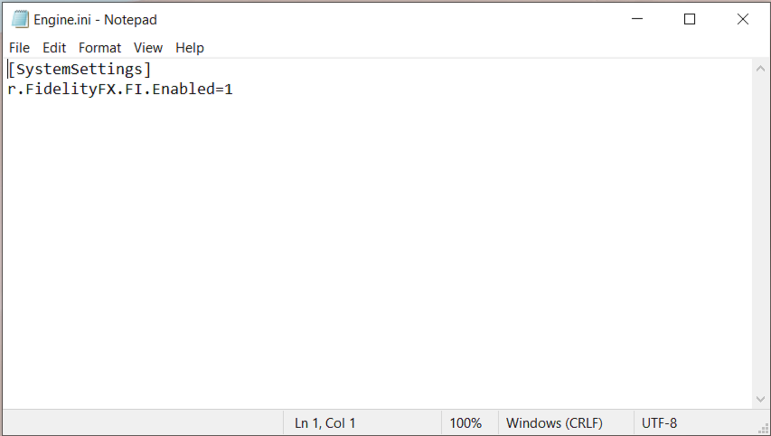Click the scroll down arrow
Viewport: 771px width, 436px height.
coord(761,399)
